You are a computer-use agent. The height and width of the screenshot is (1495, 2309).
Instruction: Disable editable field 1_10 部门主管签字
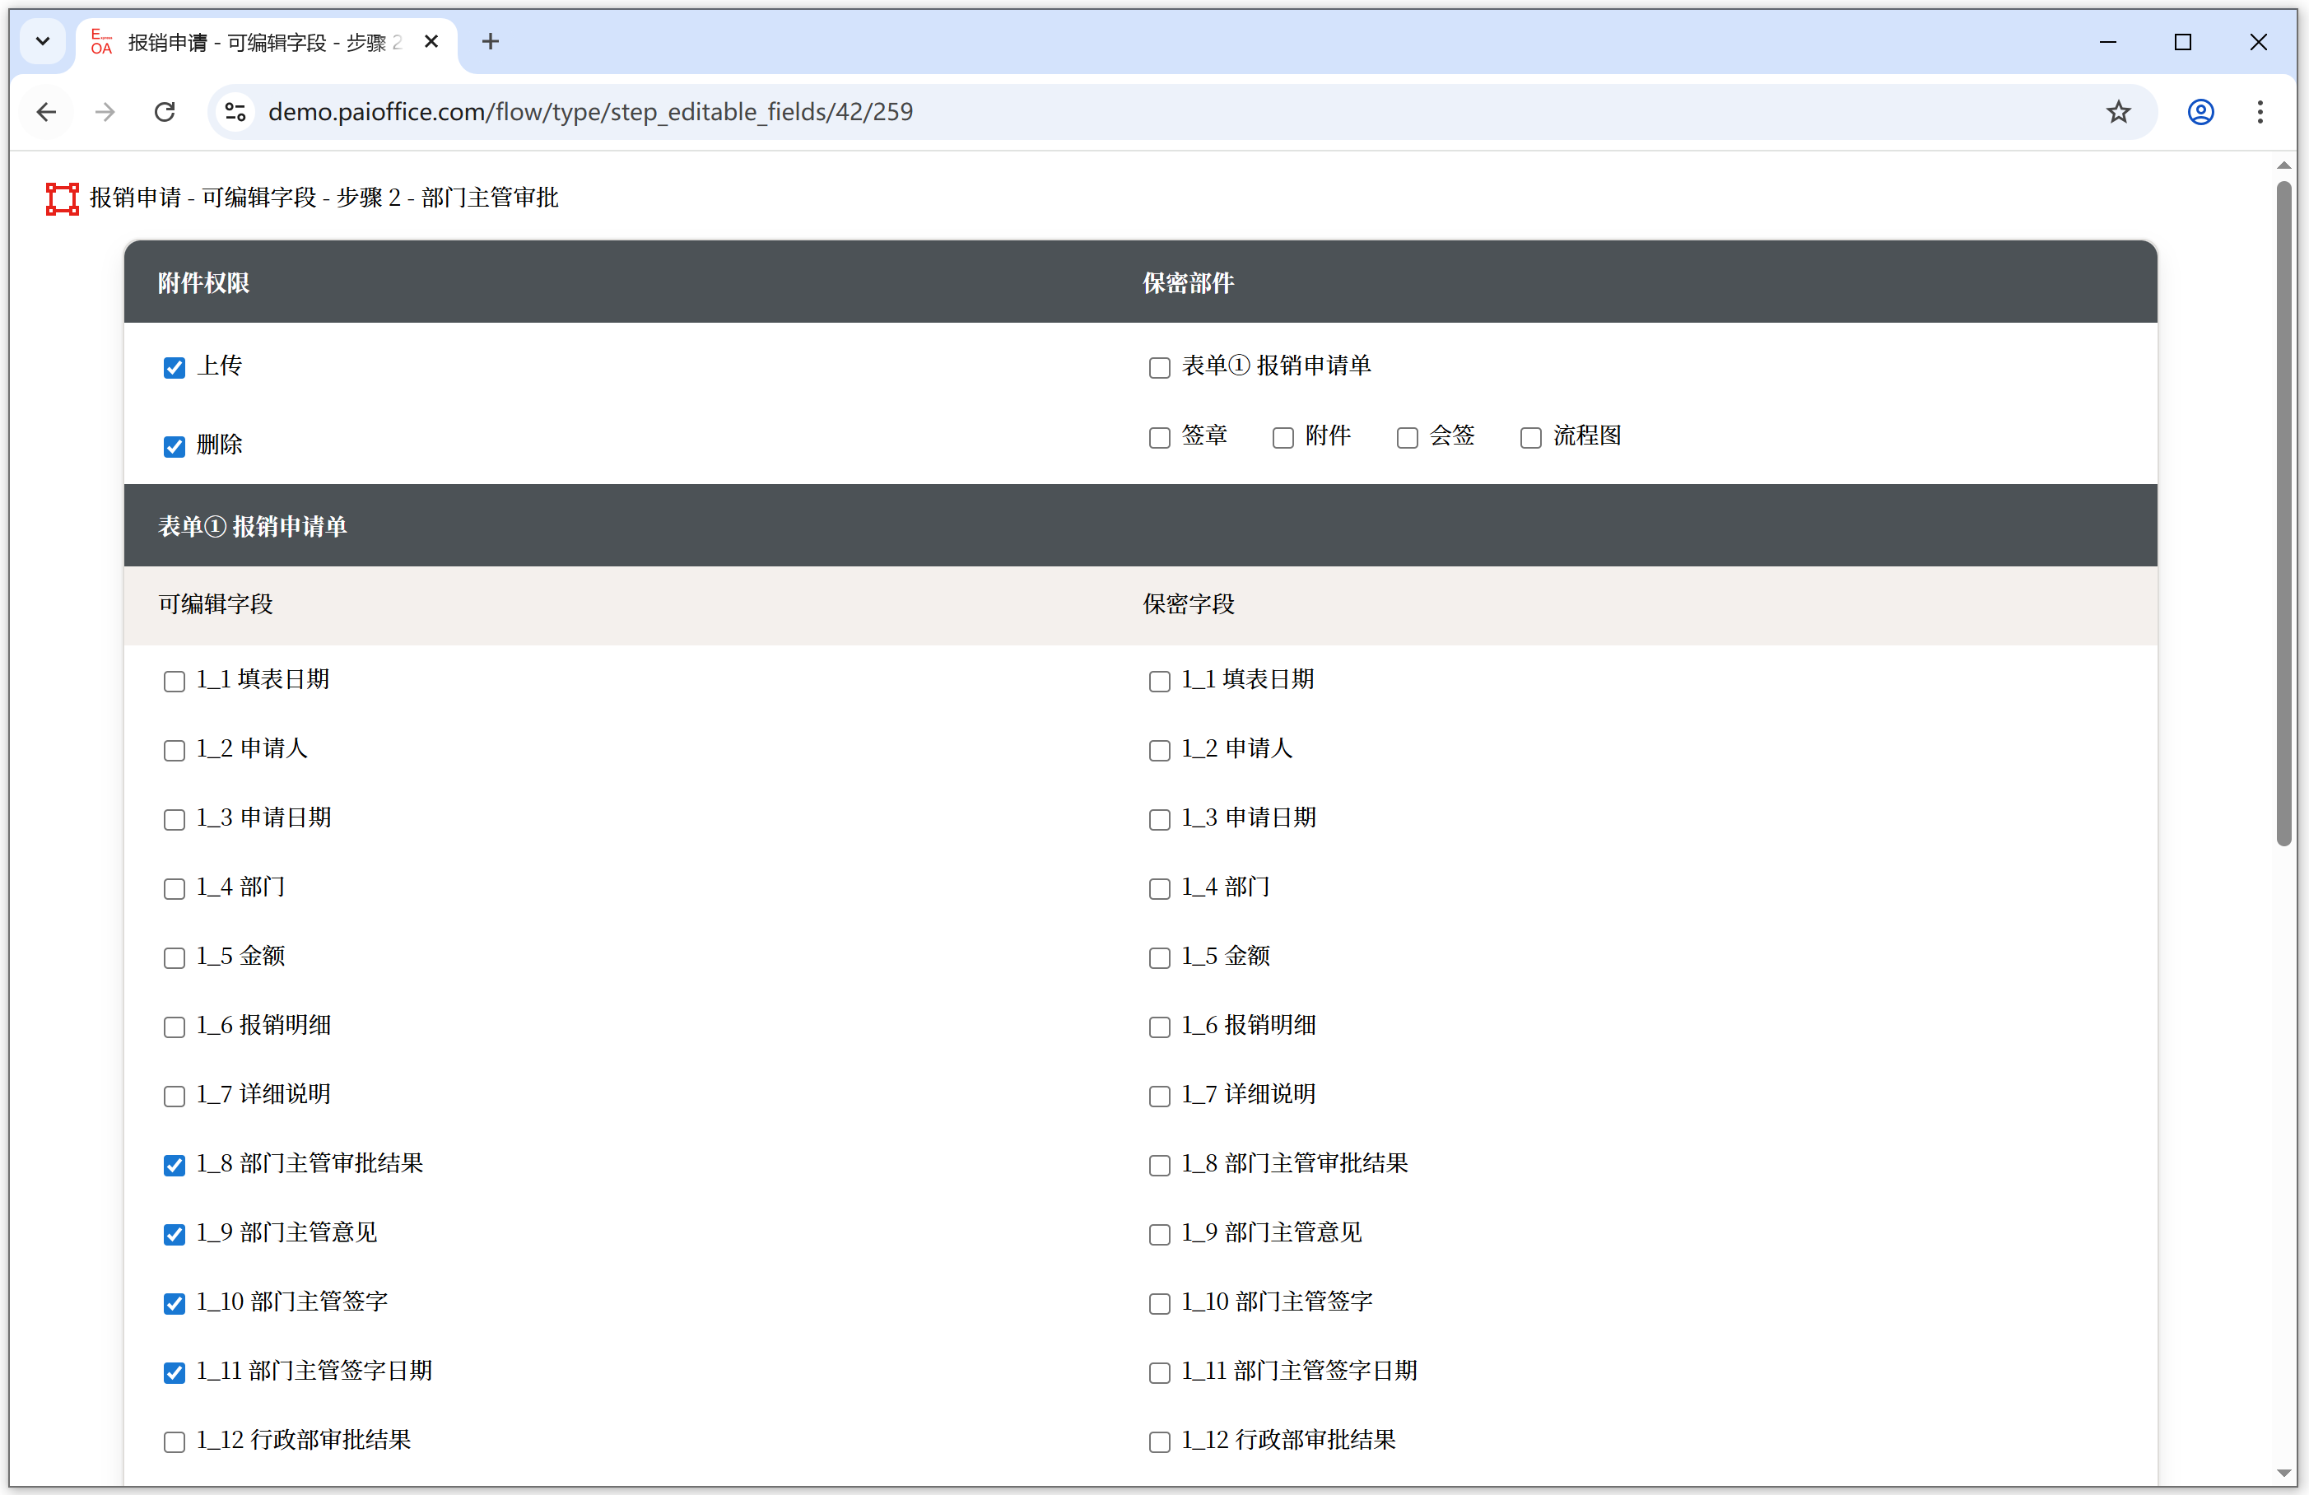click(x=175, y=1303)
